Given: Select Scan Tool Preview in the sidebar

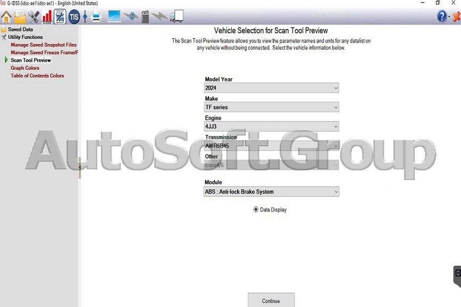Looking at the screenshot, I should point(32,60).
